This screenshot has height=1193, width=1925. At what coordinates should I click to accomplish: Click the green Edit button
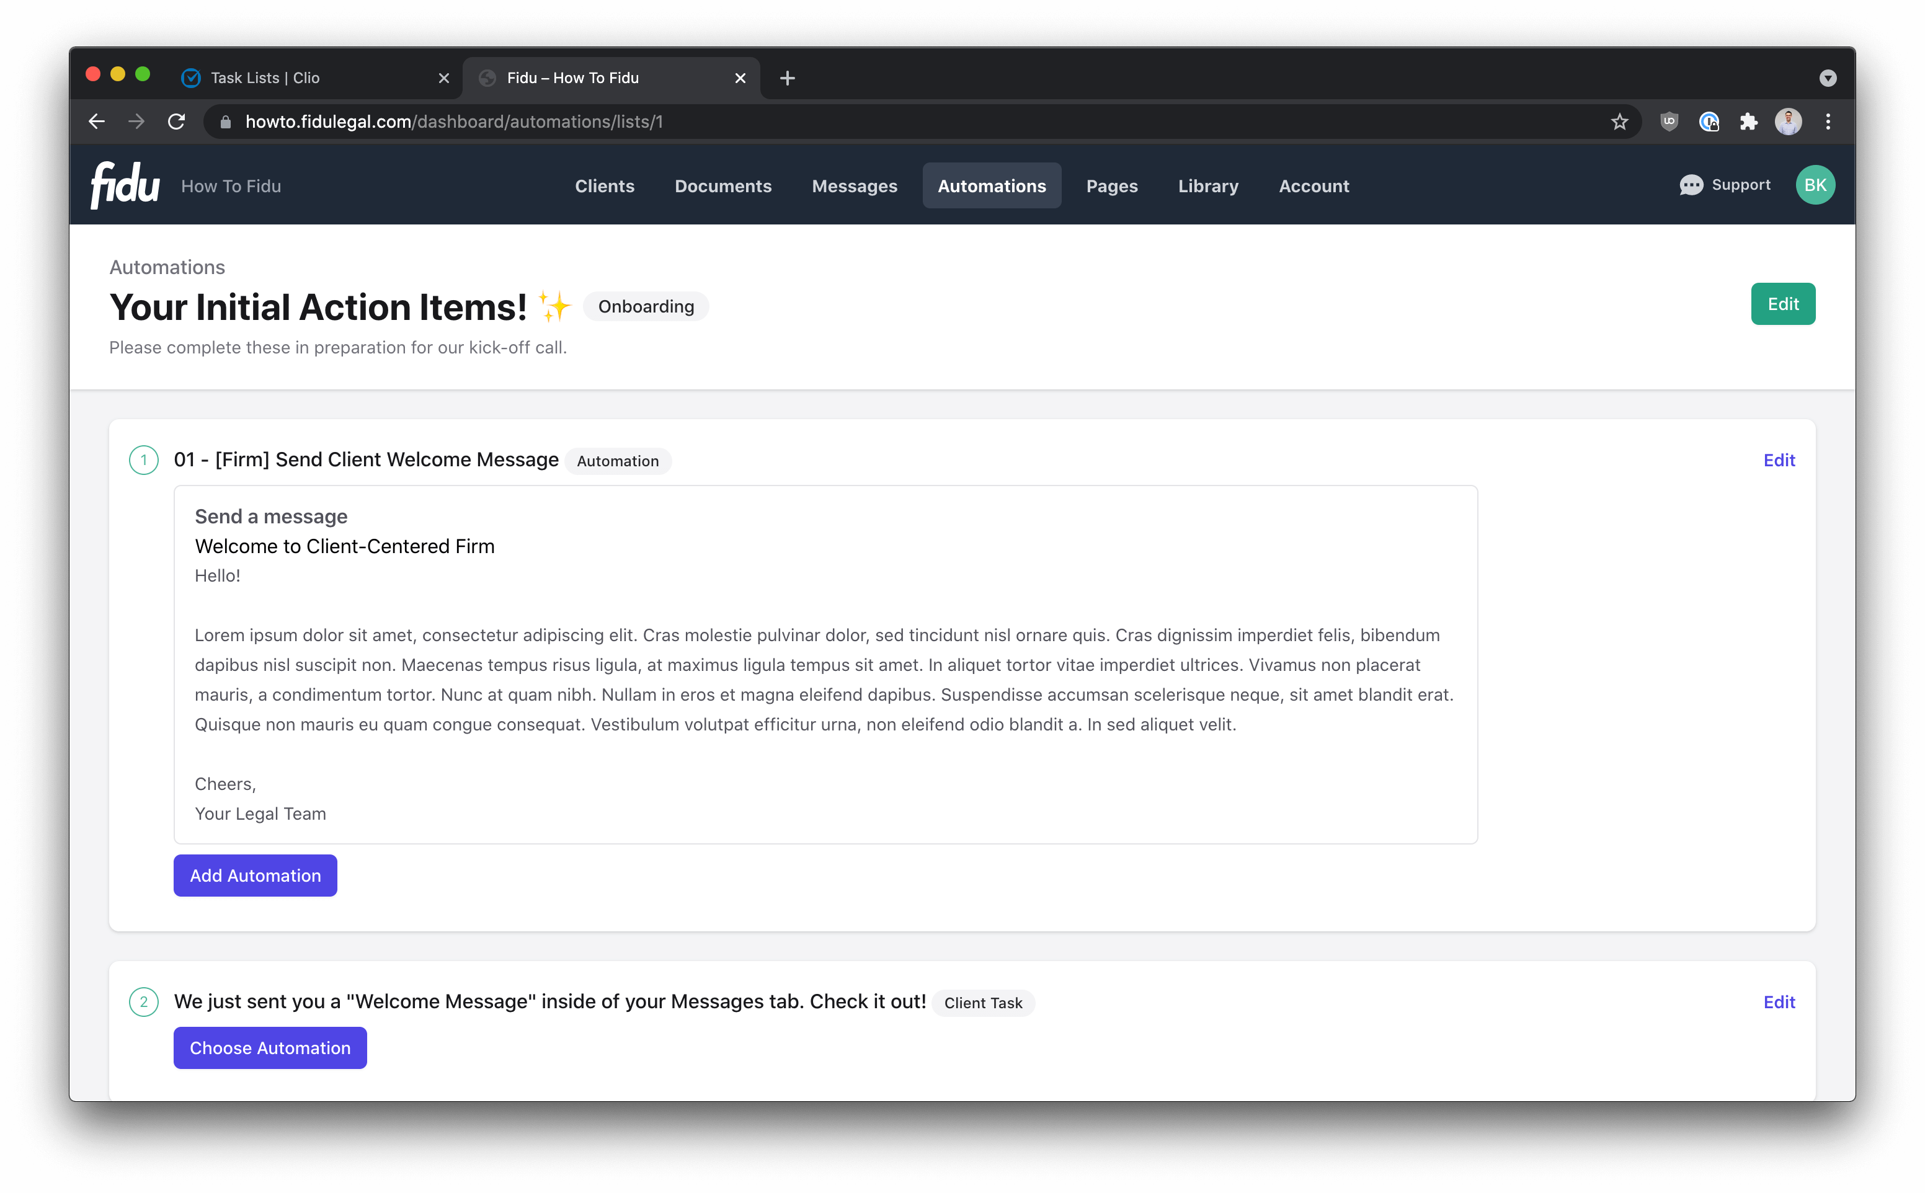pos(1782,304)
